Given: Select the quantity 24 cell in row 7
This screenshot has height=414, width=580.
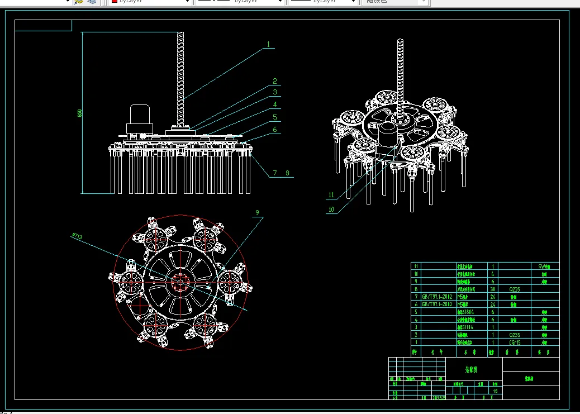Looking at the screenshot, I should 493,297.
